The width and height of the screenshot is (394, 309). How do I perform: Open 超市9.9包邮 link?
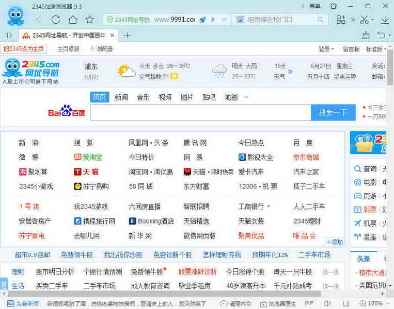click(33, 255)
